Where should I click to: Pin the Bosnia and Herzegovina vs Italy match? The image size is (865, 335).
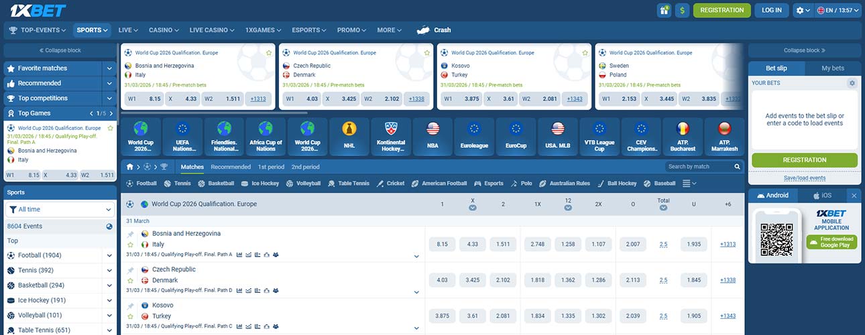pyautogui.click(x=131, y=234)
